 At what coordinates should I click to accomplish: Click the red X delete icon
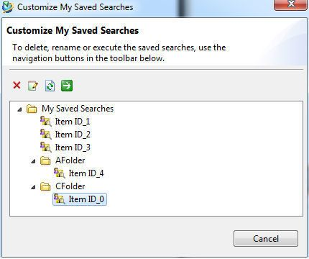(x=17, y=85)
